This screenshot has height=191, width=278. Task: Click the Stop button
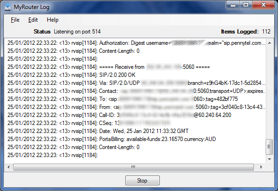pos(142,180)
